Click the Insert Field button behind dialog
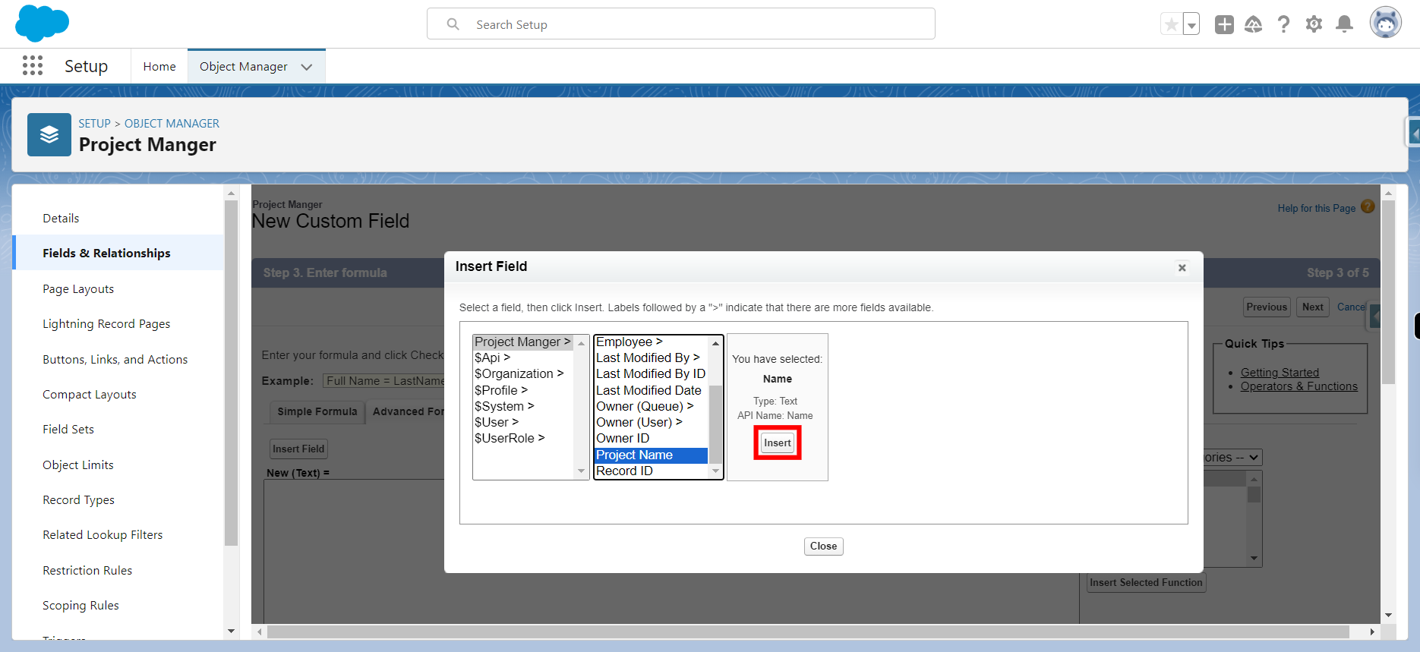The height and width of the screenshot is (652, 1420). [x=298, y=449]
